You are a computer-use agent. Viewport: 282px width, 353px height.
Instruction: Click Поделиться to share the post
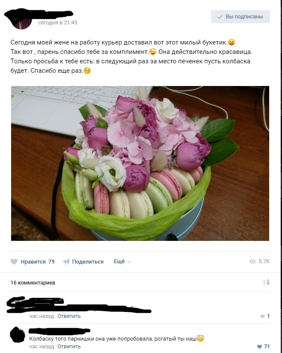pos(88,261)
